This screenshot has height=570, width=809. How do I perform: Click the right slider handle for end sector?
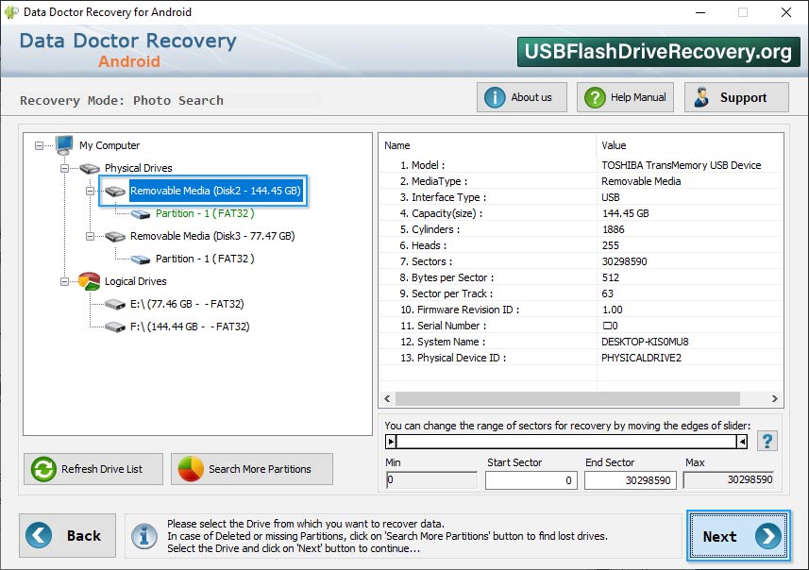742,442
